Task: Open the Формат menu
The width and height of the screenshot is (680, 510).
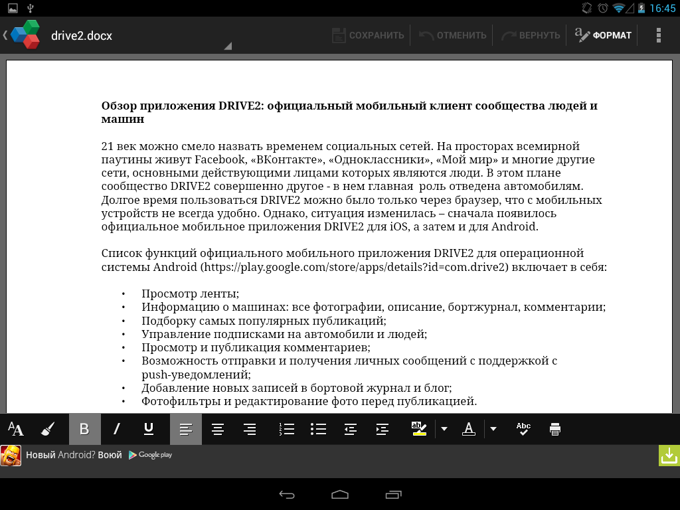Action: click(x=603, y=36)
